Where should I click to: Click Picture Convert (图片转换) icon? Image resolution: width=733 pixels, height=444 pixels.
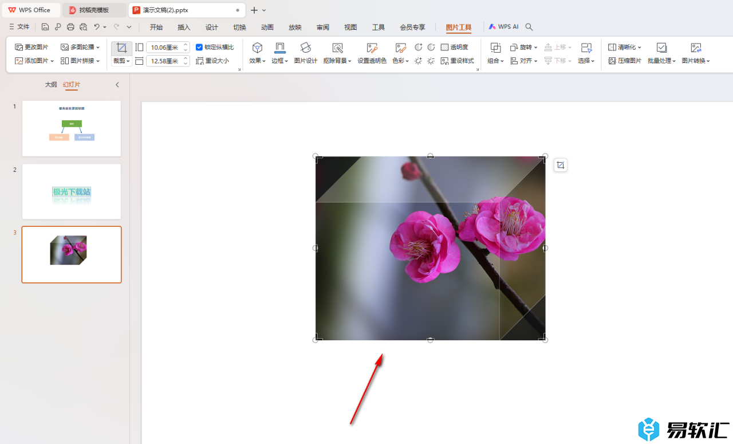(696, 48)
